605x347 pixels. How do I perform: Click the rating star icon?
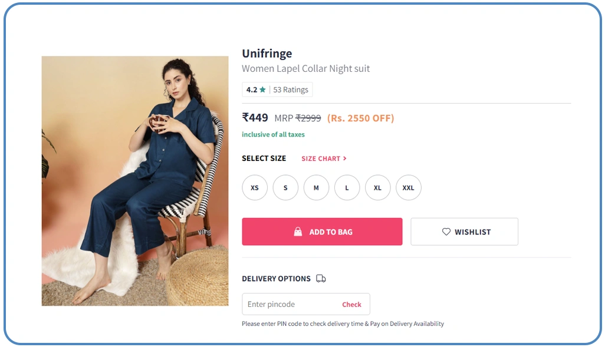[262, 90]
